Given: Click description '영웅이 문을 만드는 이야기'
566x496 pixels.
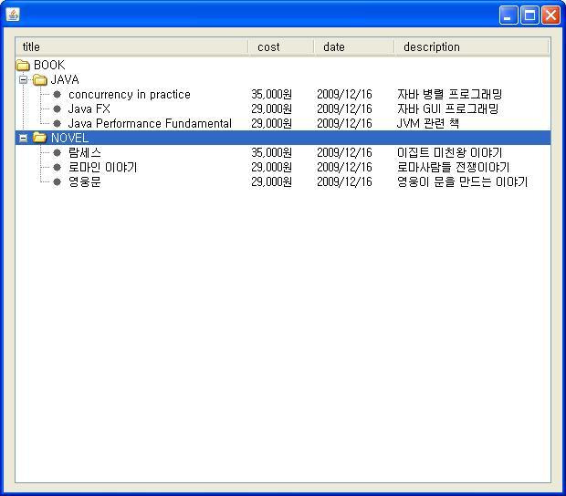Looking at the screenshot, I should [x=463, y=181].
